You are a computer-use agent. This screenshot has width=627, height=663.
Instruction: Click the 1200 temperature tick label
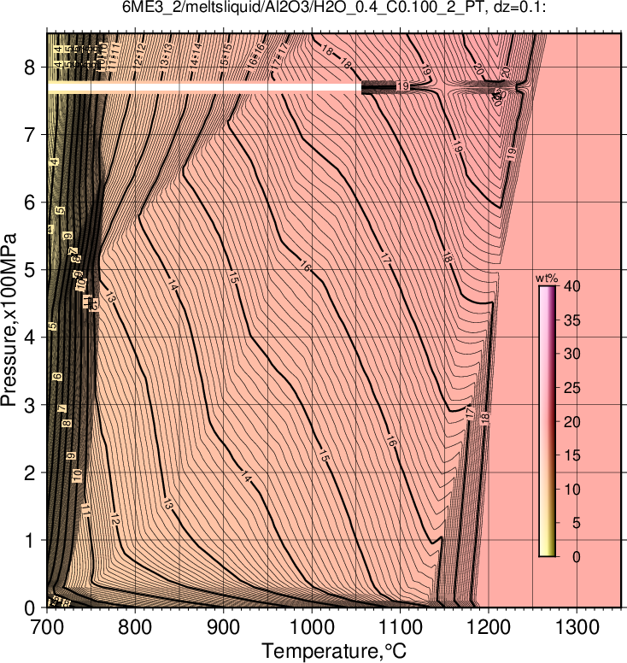[489, 627]
